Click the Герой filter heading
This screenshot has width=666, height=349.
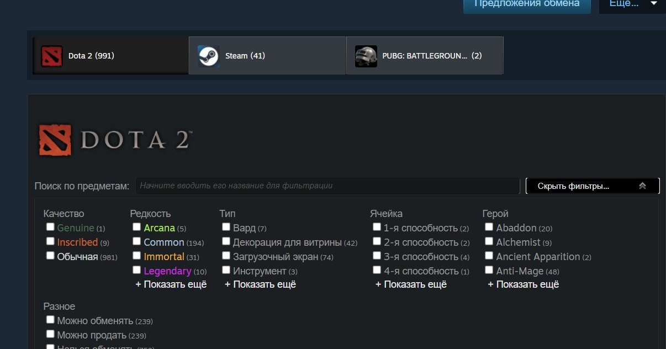point(495,214)
